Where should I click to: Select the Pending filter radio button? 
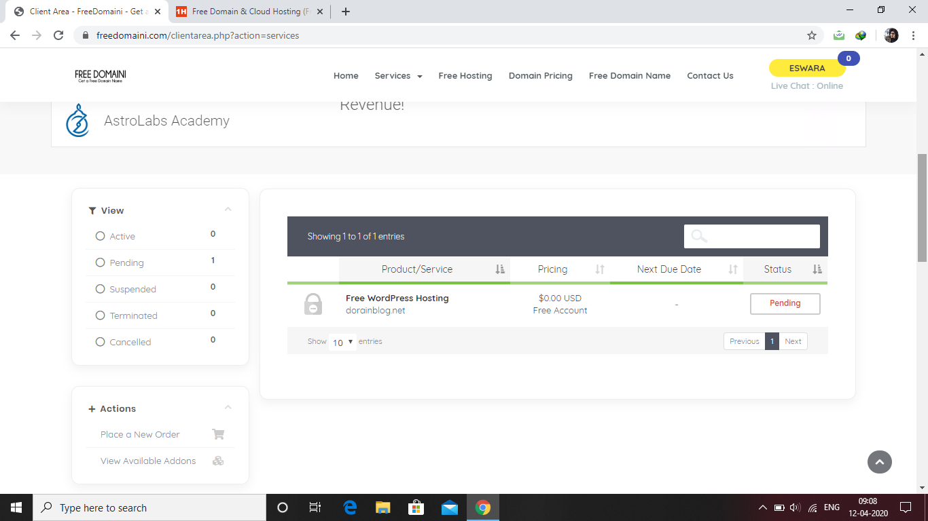[x=101, y=263]
